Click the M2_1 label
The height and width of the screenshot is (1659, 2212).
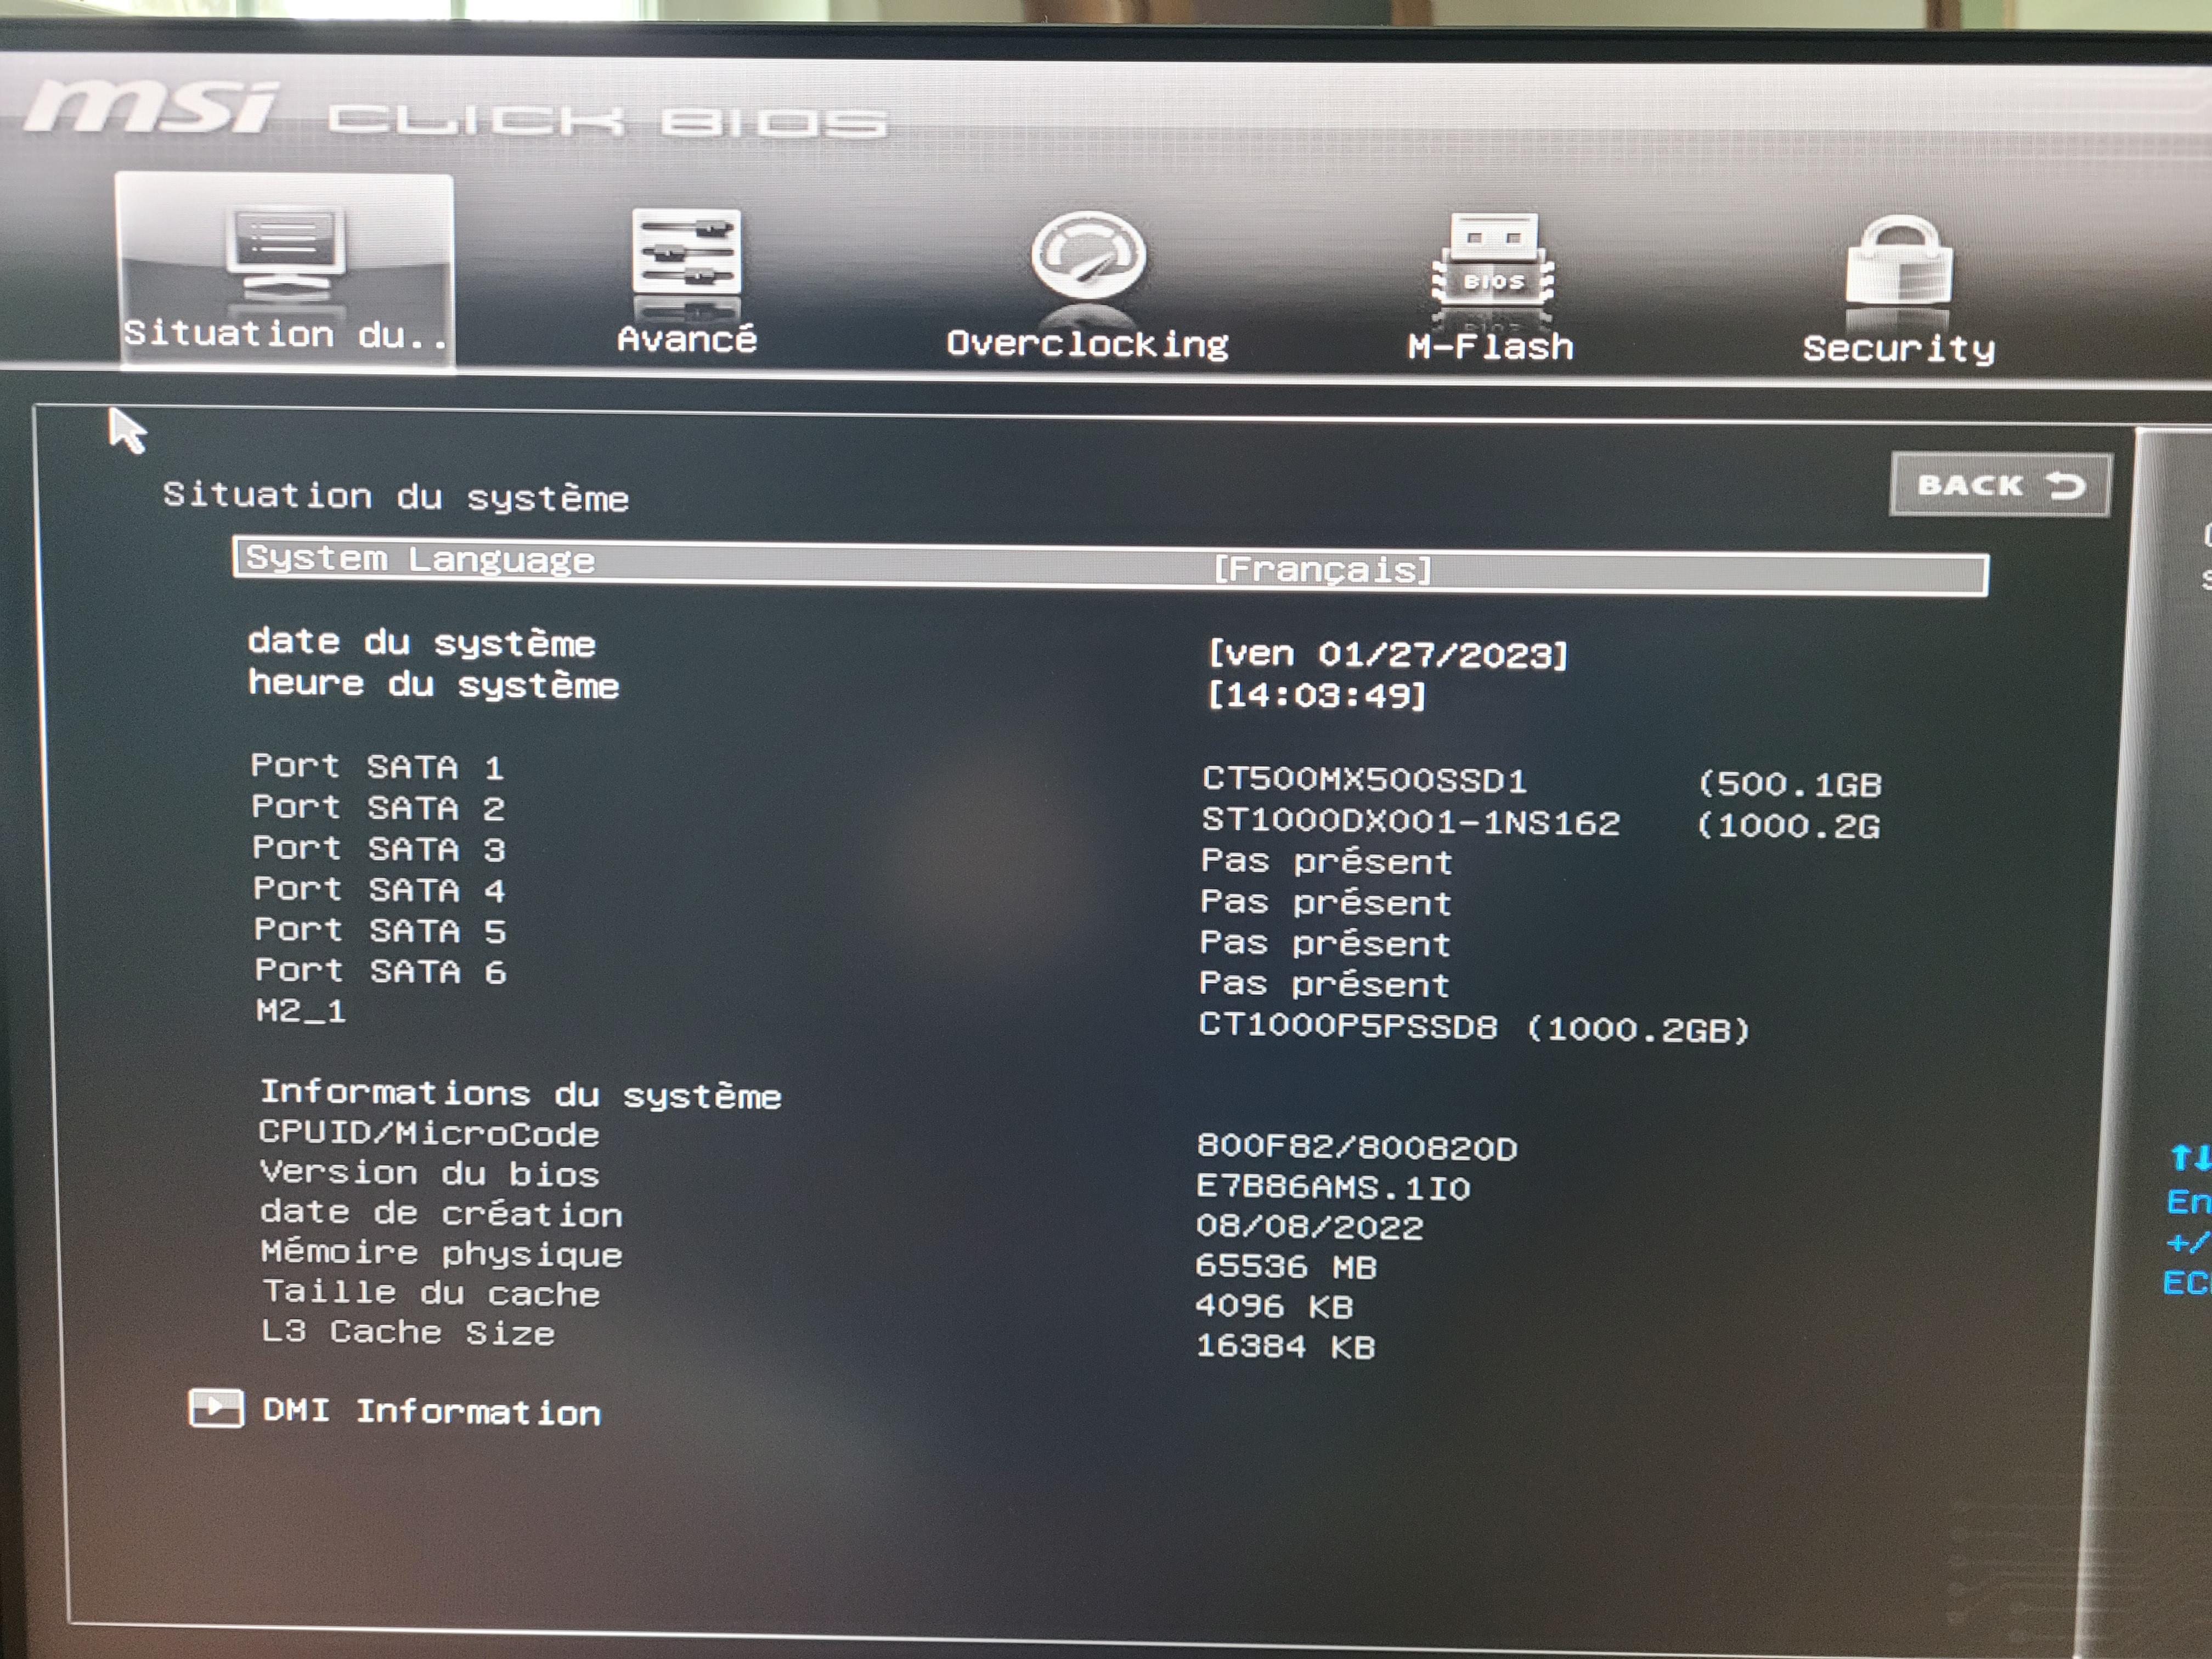coord(301,1011)
